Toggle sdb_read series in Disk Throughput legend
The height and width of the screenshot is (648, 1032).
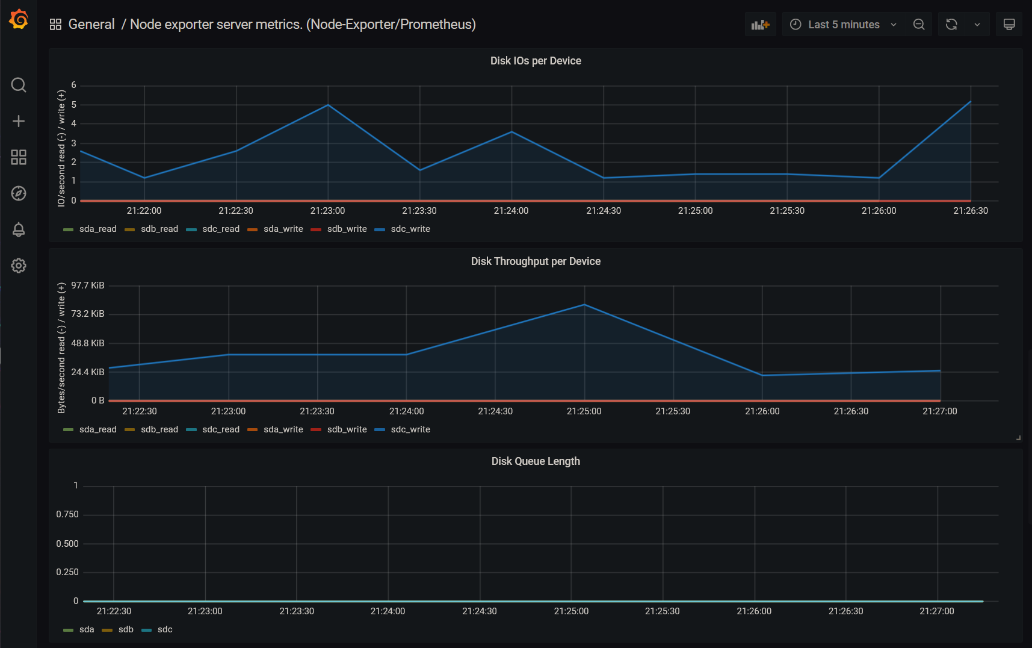click(x=159, y=429)
